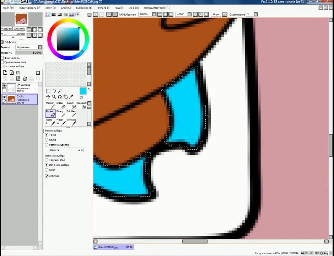
Task: Pick the eyedropper color picker tool
Action: tap(71, 97)
